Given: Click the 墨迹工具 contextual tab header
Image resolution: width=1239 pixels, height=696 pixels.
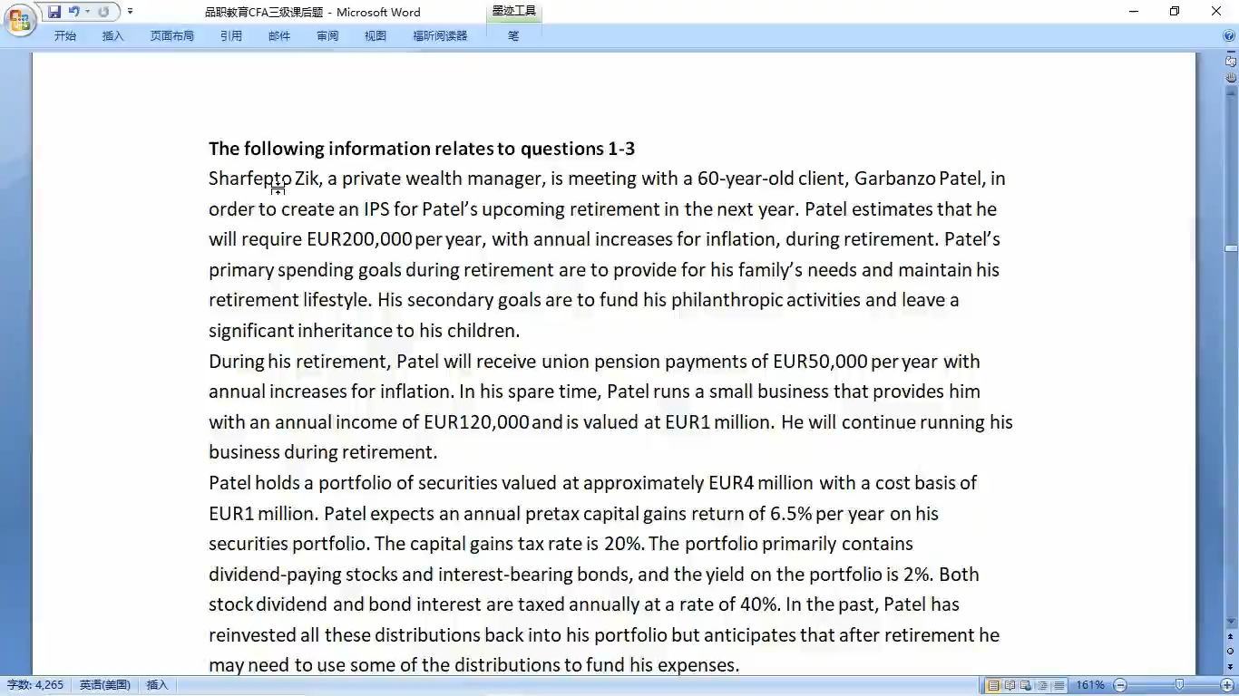Looking at the screenshot, I should pyautogui.click(x=514, y=12).
